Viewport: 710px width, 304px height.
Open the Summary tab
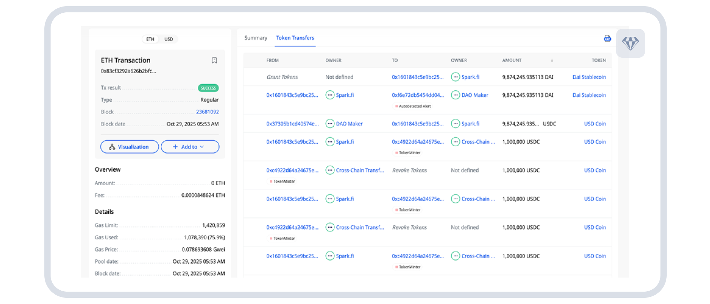[256, 38]
